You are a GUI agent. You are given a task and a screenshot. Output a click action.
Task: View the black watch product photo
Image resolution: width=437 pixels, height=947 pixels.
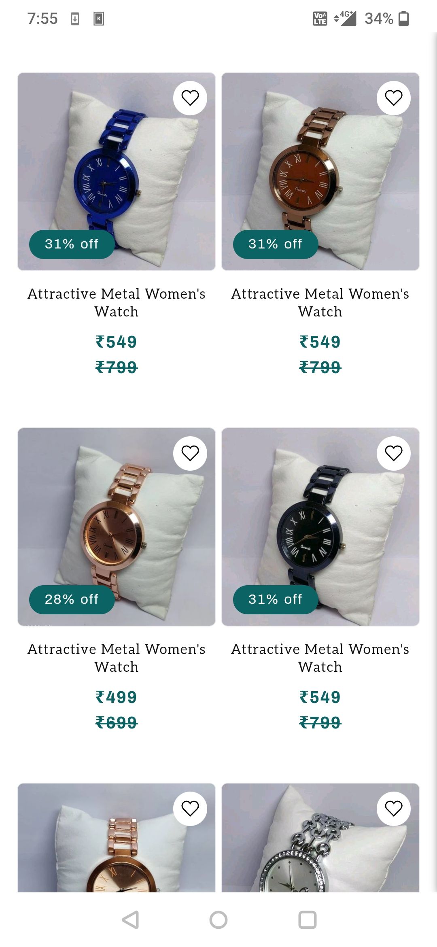pos(320,527)
